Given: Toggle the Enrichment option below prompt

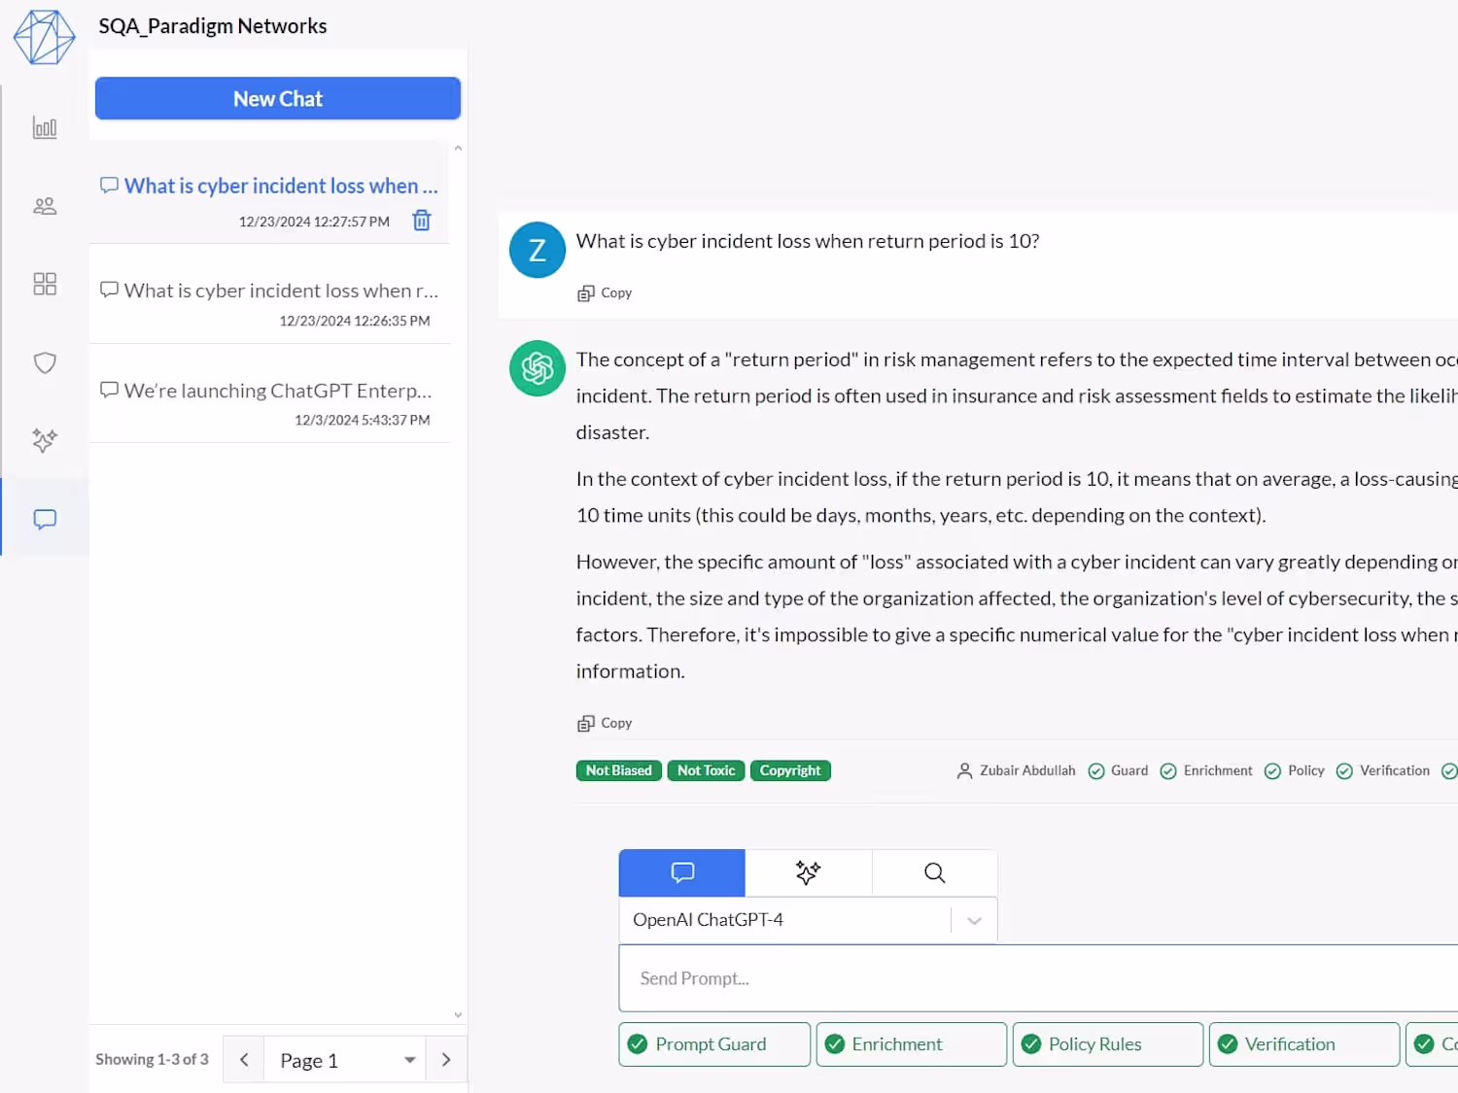Looking at the screenshot, I should click(912, 1044).
